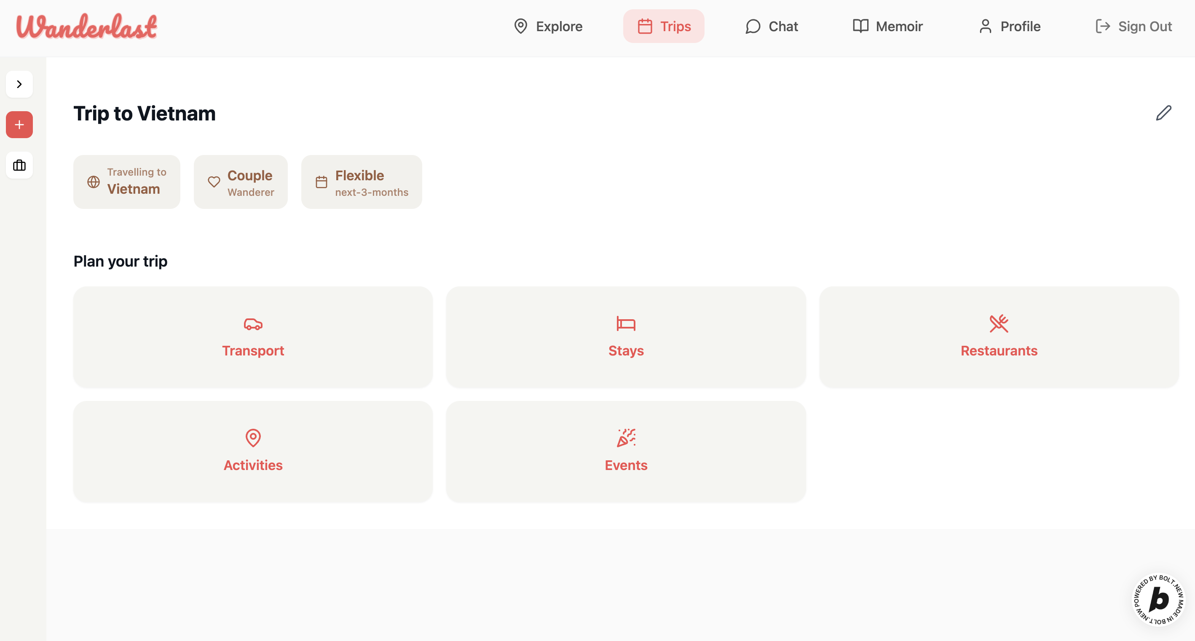Click the red plus button to add a trip
This screenshot has width=1195, height=641.
click(19, 124)
